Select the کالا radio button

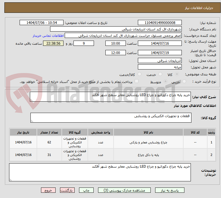click(x=177, y=74)
